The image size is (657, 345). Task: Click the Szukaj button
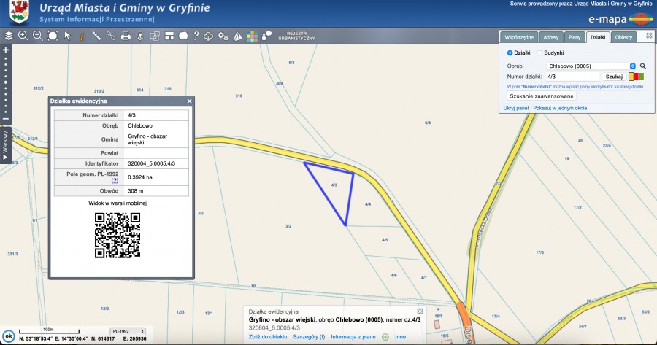click(615, 76)
